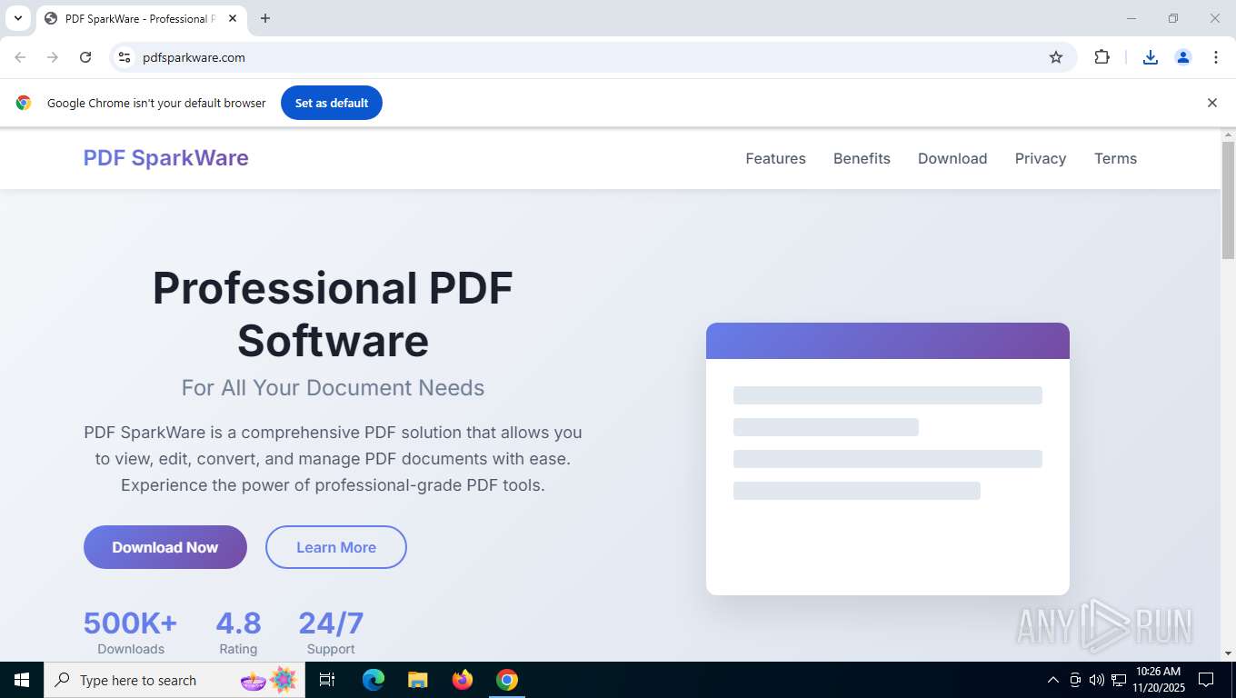
Task: Open Chrome three-dot menu
Action: (1216, 57)
